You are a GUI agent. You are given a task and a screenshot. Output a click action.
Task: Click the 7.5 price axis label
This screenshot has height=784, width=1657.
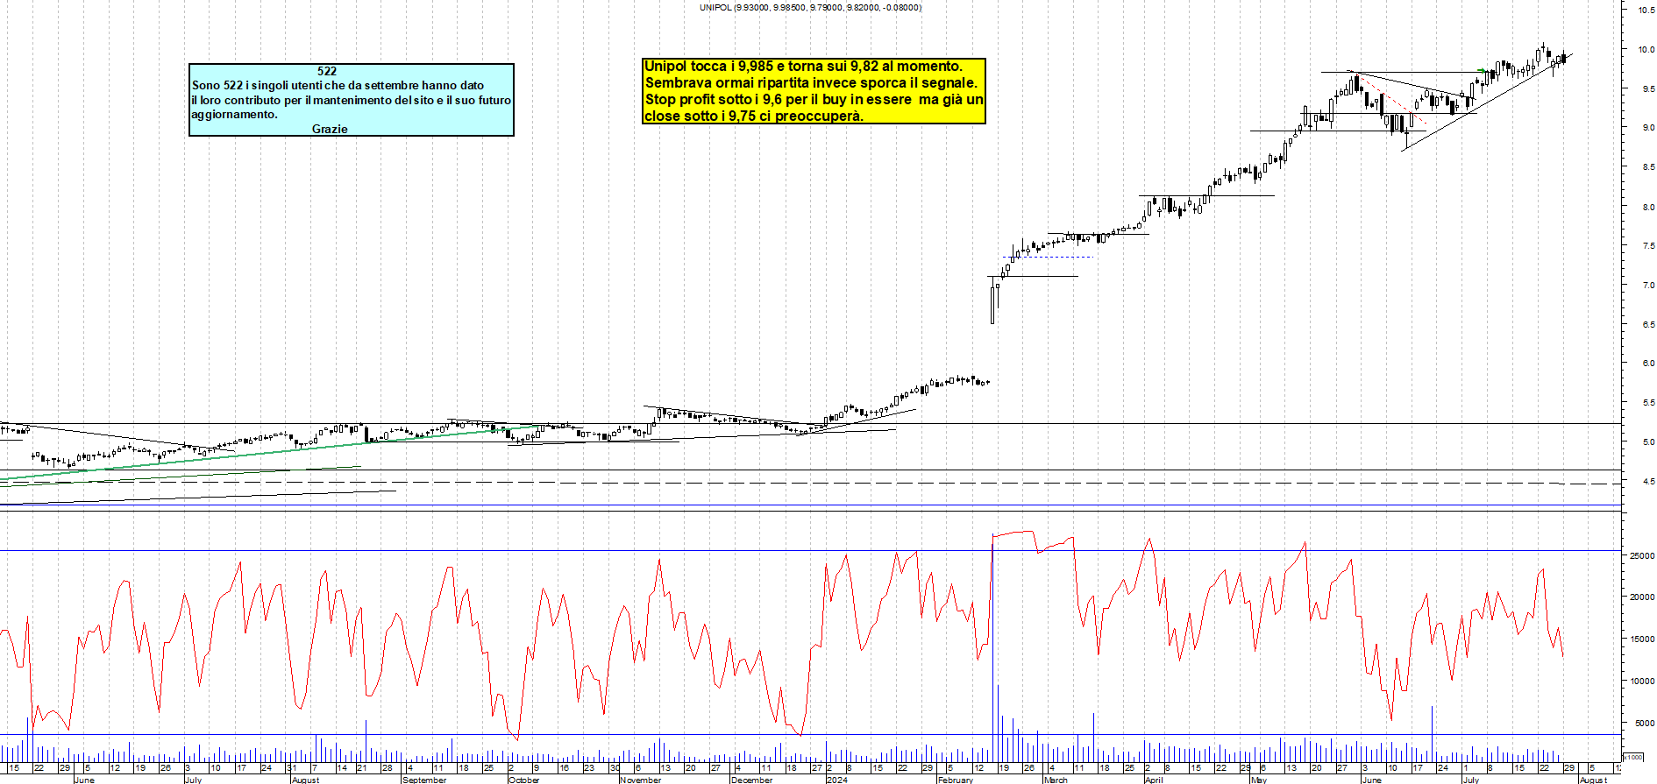click(1648, 246)
